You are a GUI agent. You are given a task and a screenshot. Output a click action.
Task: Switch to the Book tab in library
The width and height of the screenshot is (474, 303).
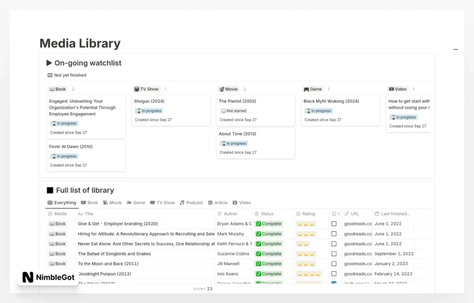click(89, 203)
